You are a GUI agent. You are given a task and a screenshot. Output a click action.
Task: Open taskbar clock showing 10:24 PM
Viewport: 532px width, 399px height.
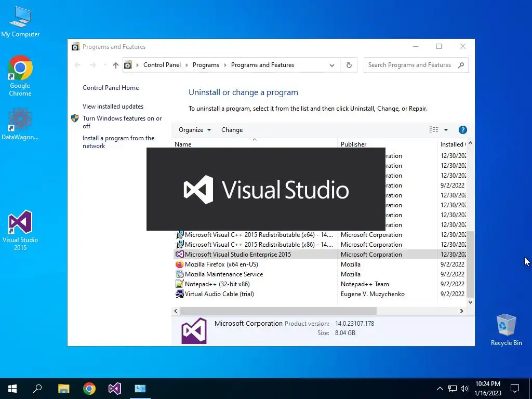click(487, 389)
